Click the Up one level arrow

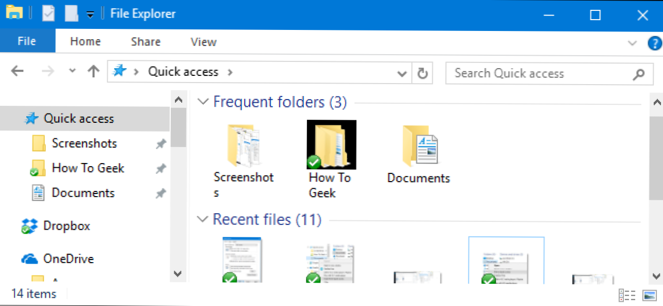click(93, 72)
